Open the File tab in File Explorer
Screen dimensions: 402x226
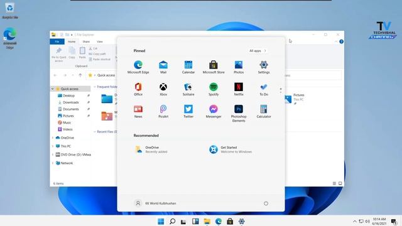click(57, 41)
